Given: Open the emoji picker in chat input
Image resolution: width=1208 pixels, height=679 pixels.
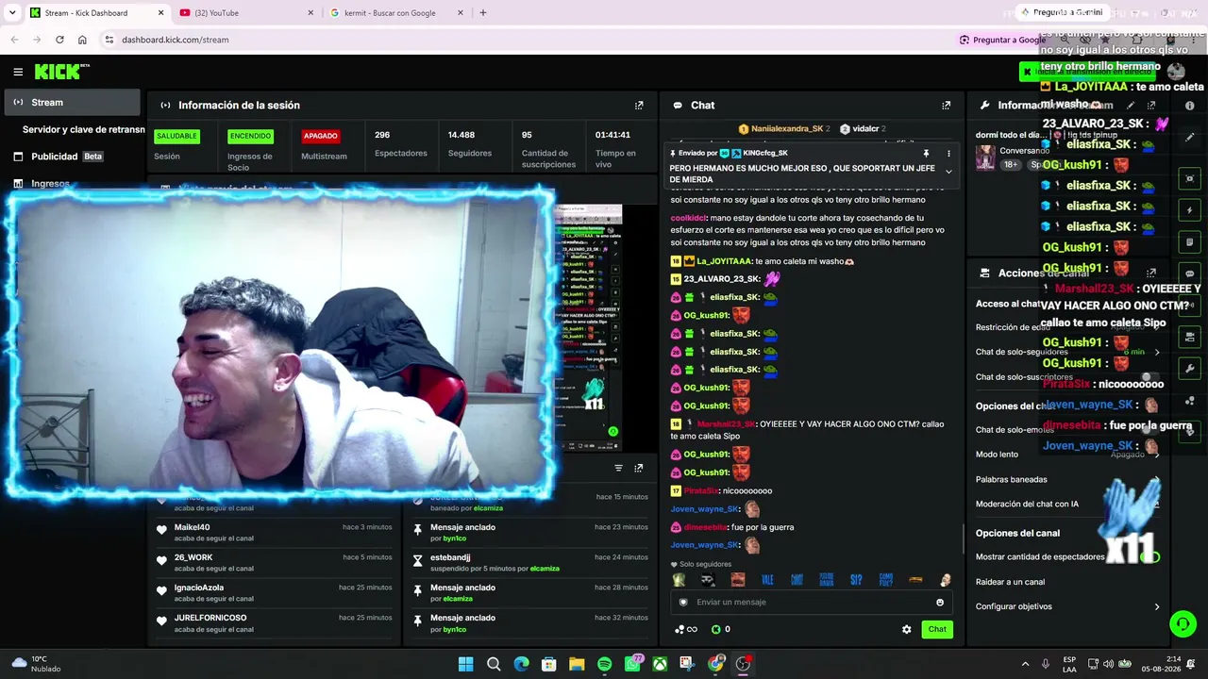Looking at the screenshot, I should tap(940, 603).
